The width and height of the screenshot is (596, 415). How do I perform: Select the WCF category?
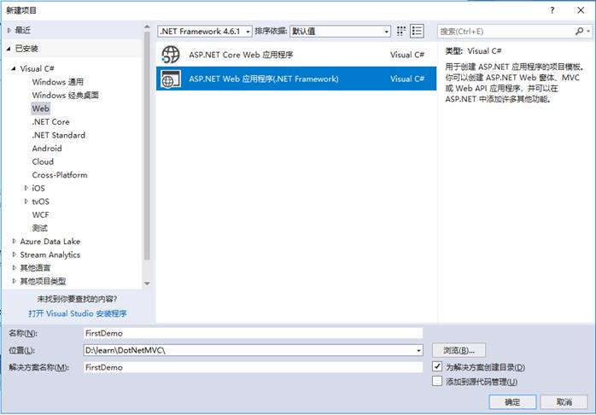(x=40, y=214)
